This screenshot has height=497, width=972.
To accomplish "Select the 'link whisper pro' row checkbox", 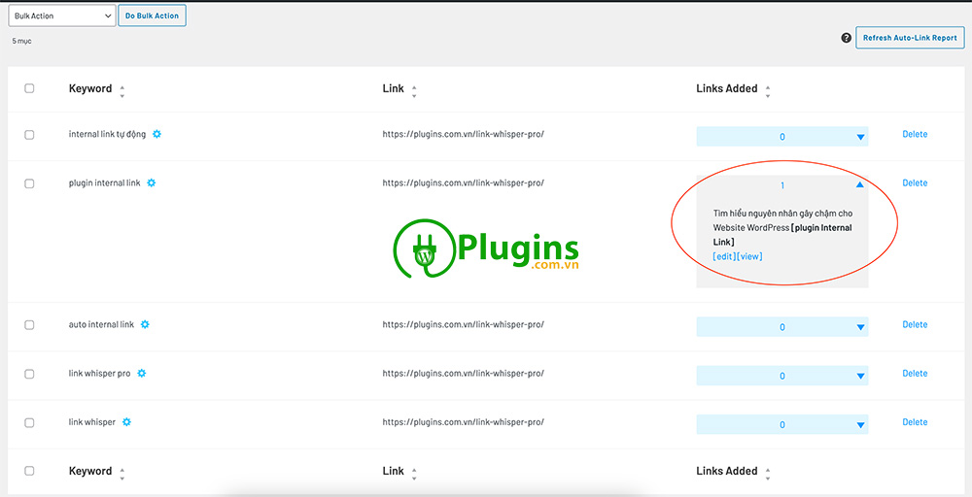I will click(29, 374).
